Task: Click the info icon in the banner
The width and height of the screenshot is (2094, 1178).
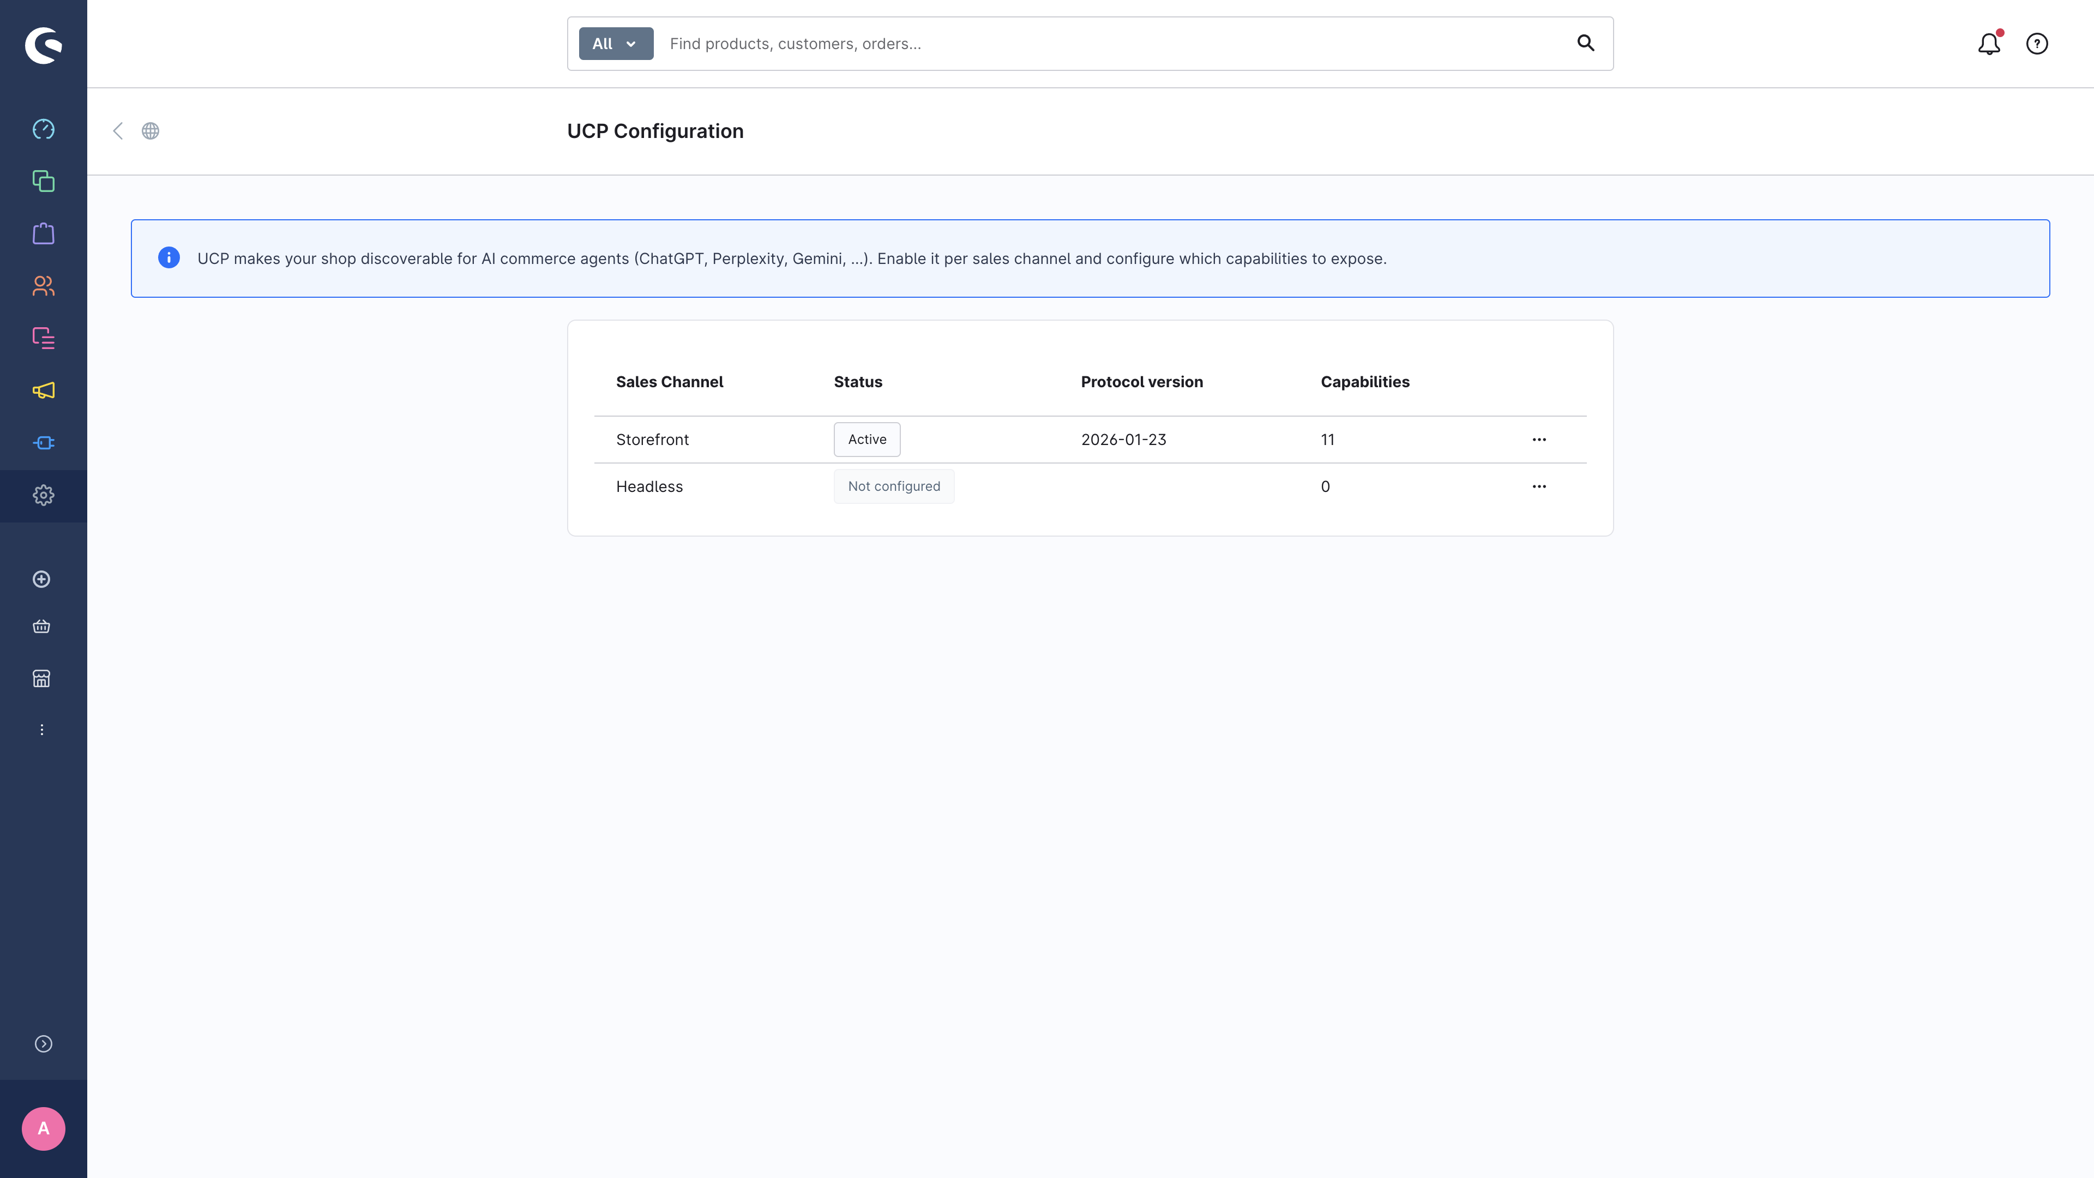Action: click(x=169, y=258)
